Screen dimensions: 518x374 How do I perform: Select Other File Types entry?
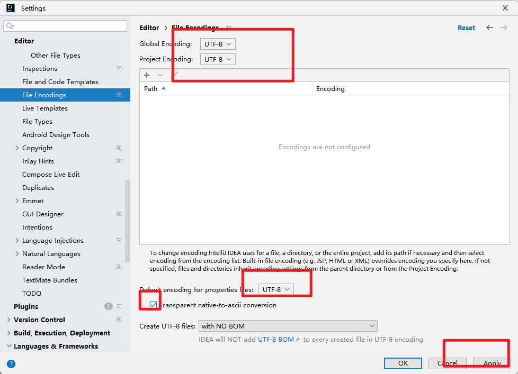(x=56, y=56)
